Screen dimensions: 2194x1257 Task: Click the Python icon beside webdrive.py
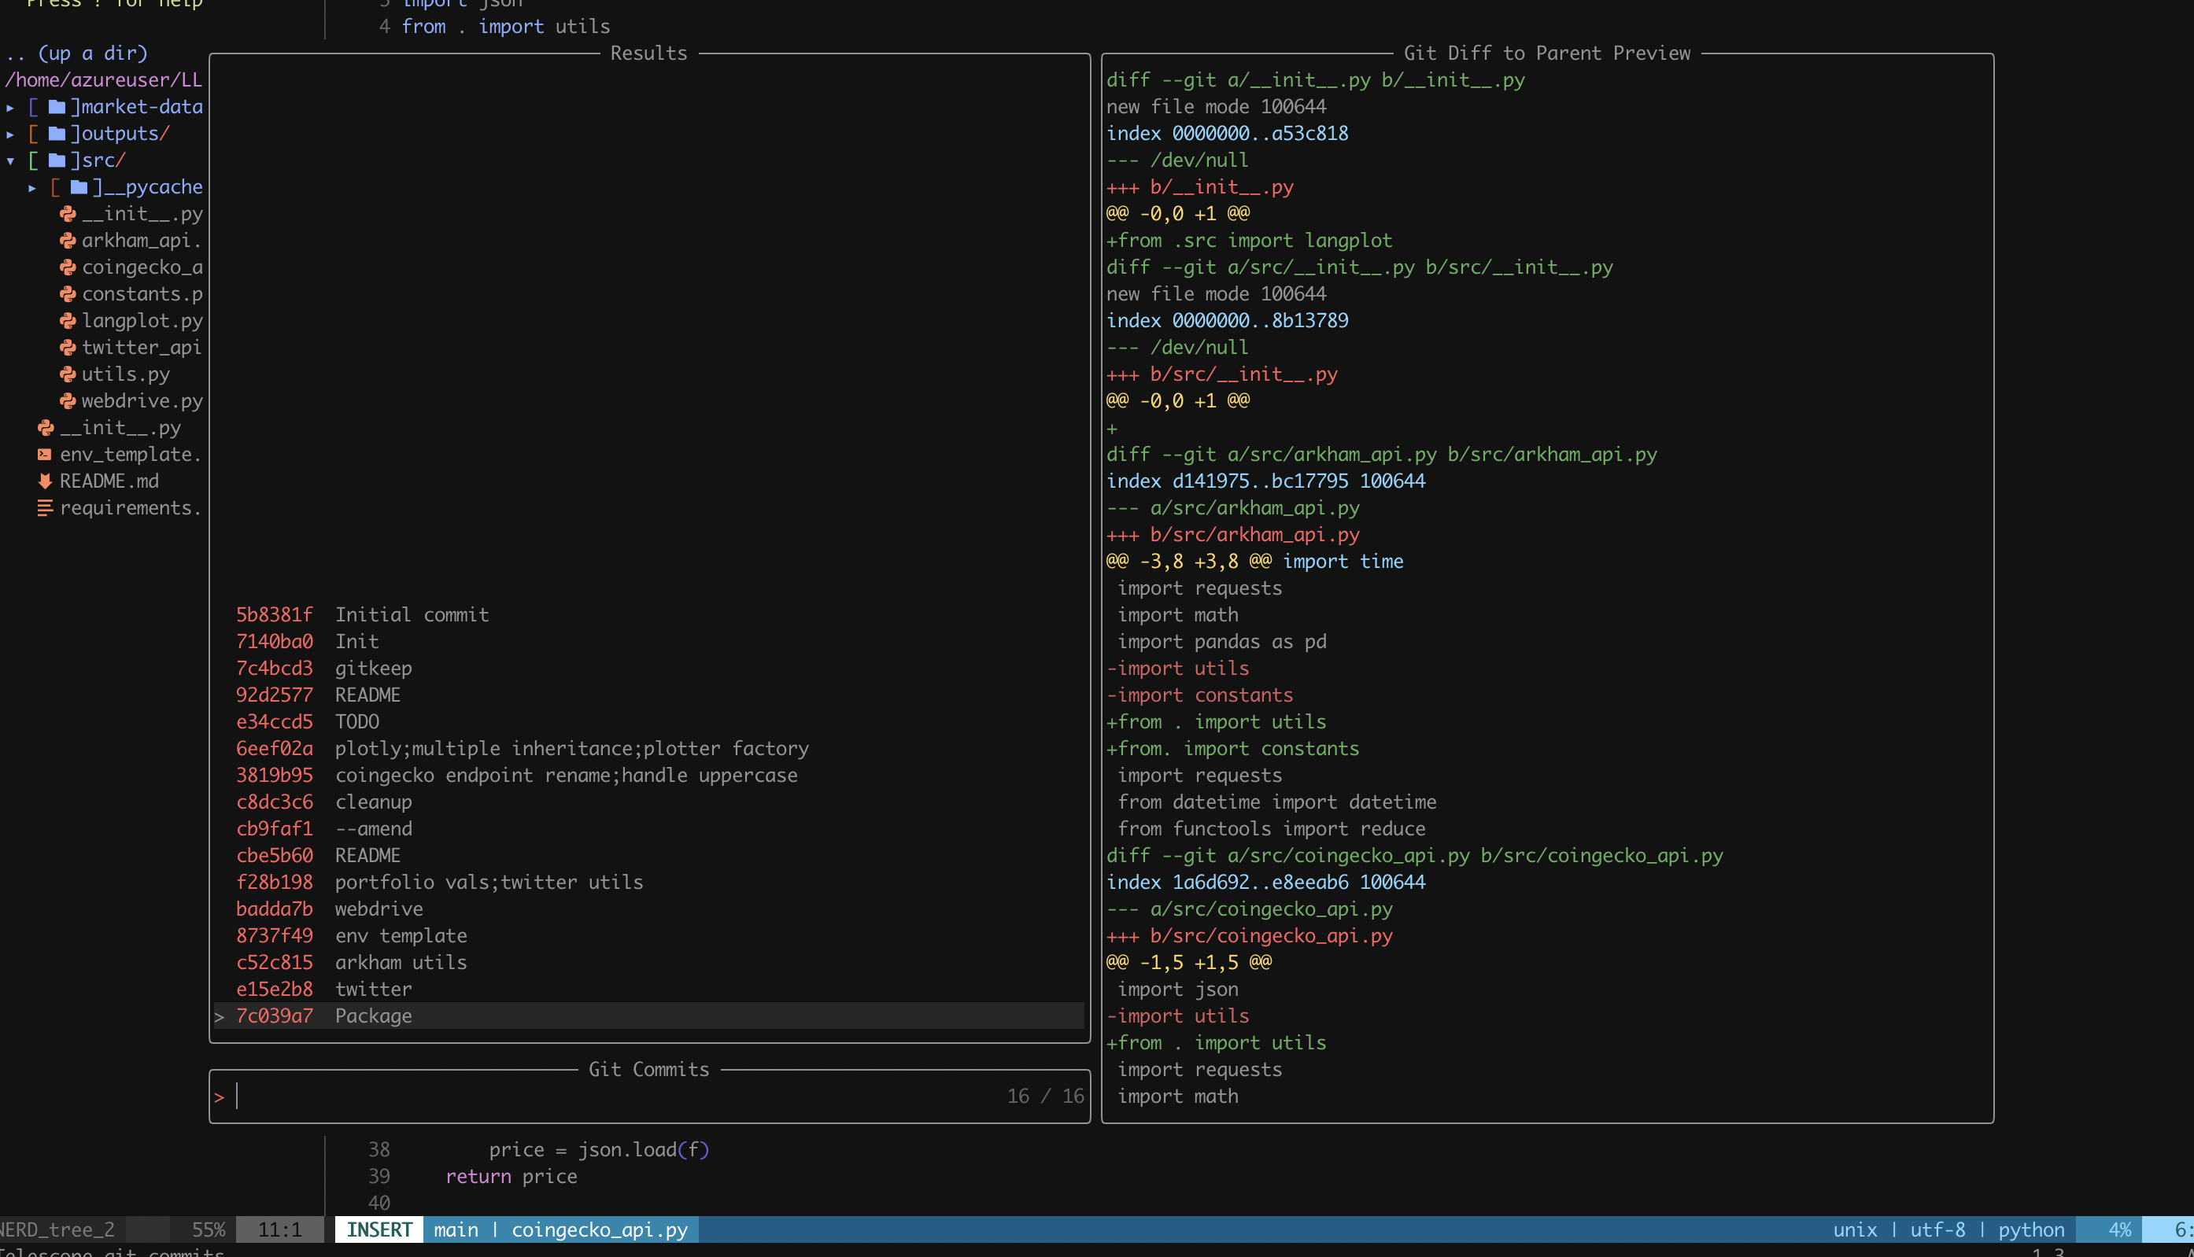tap(68, 401)
